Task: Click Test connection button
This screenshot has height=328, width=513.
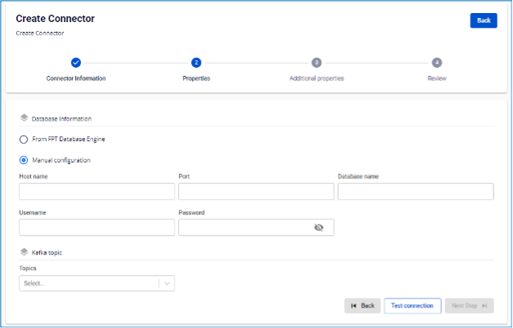Action: tap(413, 306)
